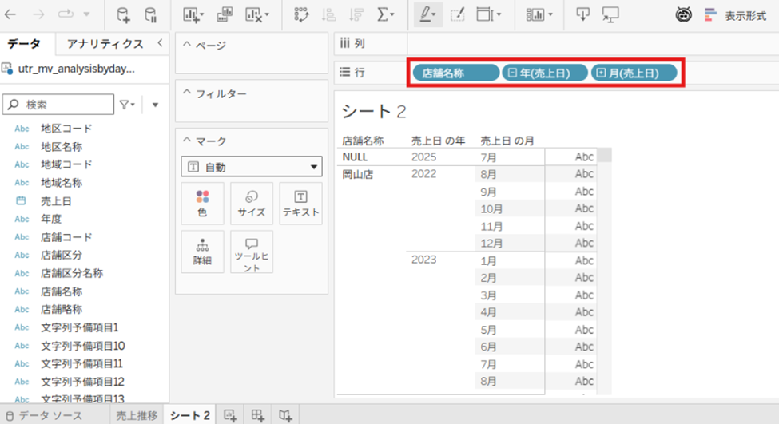Viewport: 779px width, 424px height.
Task: Collapse the ページ card chevron
Action: (187, 44)
